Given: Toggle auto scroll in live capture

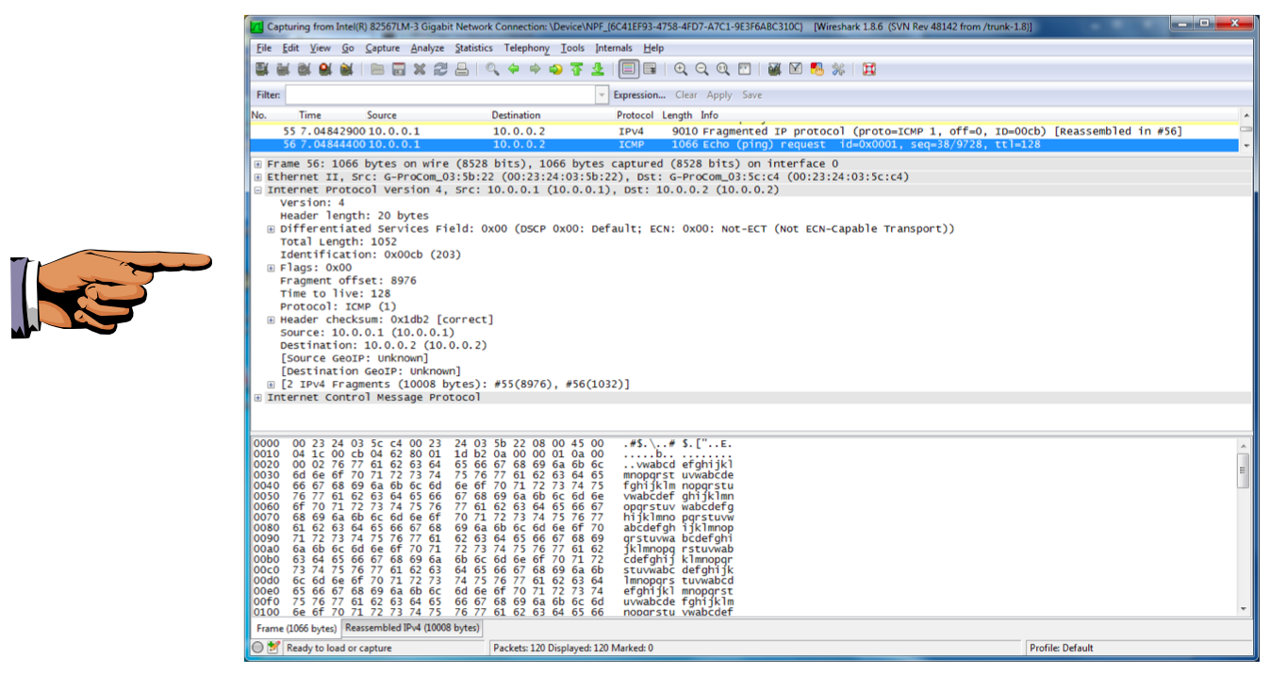Looking at the screenshot, I should point(650,69).
